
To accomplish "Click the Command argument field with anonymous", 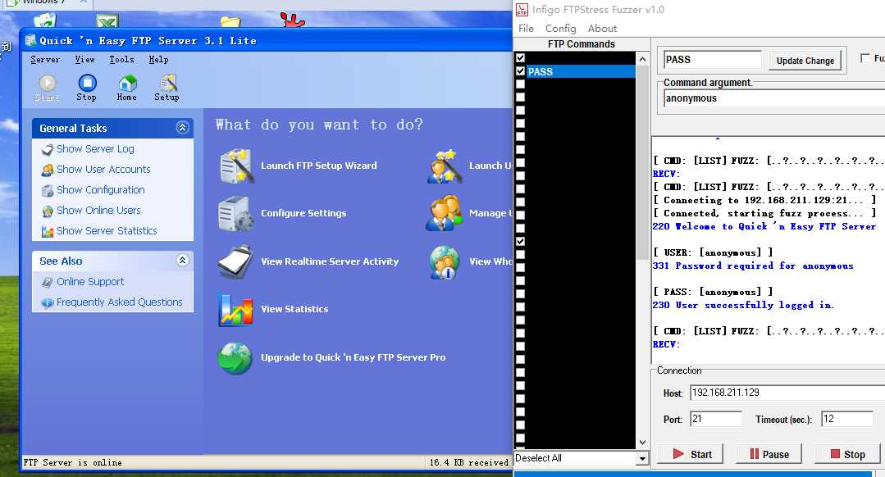I will point(774,98).
